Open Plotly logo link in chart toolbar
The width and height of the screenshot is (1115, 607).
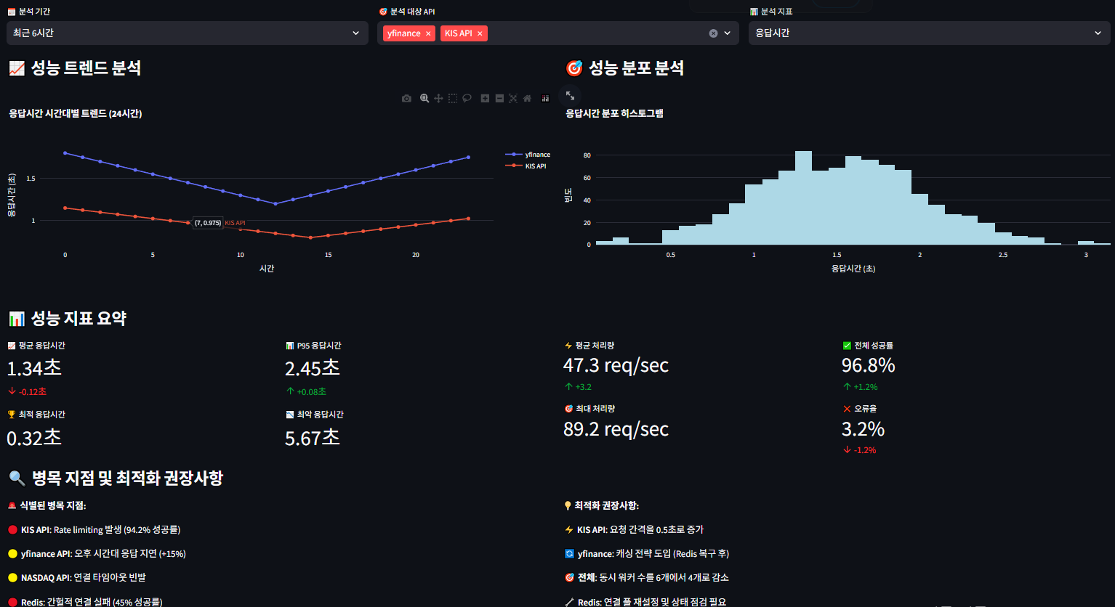545,99
